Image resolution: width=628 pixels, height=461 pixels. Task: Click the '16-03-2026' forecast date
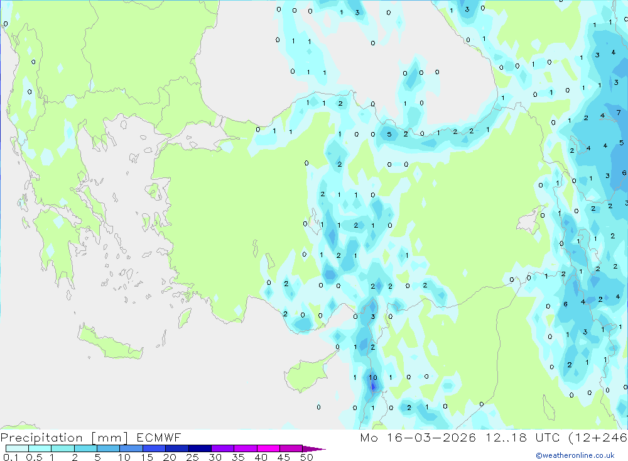pos(431,438)
